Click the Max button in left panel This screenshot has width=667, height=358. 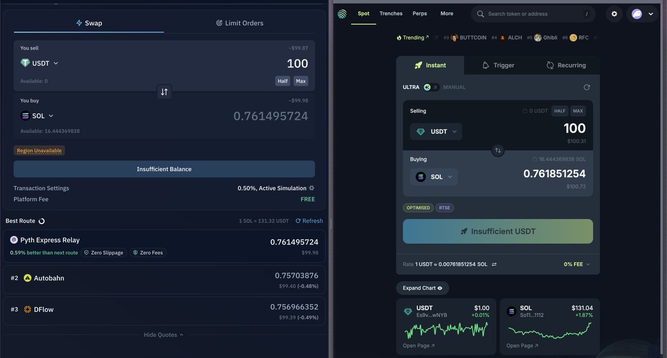[301, 81]
